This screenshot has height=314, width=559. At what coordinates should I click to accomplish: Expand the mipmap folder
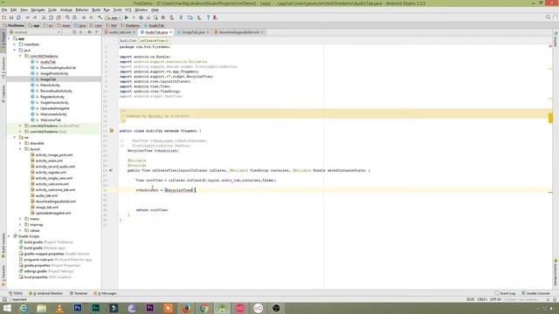[x=20, y=225]
